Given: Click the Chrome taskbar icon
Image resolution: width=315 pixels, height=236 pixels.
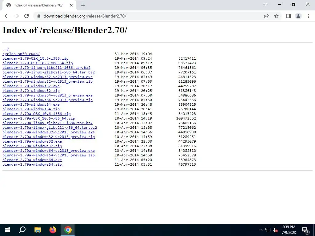Looking at the screenshot, I should pos(68,230).
